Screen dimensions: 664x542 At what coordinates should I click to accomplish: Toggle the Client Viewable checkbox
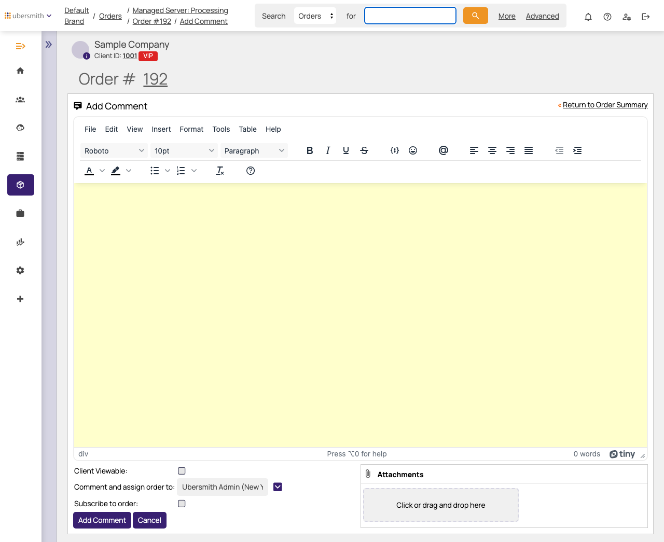[x=182, y=471]
